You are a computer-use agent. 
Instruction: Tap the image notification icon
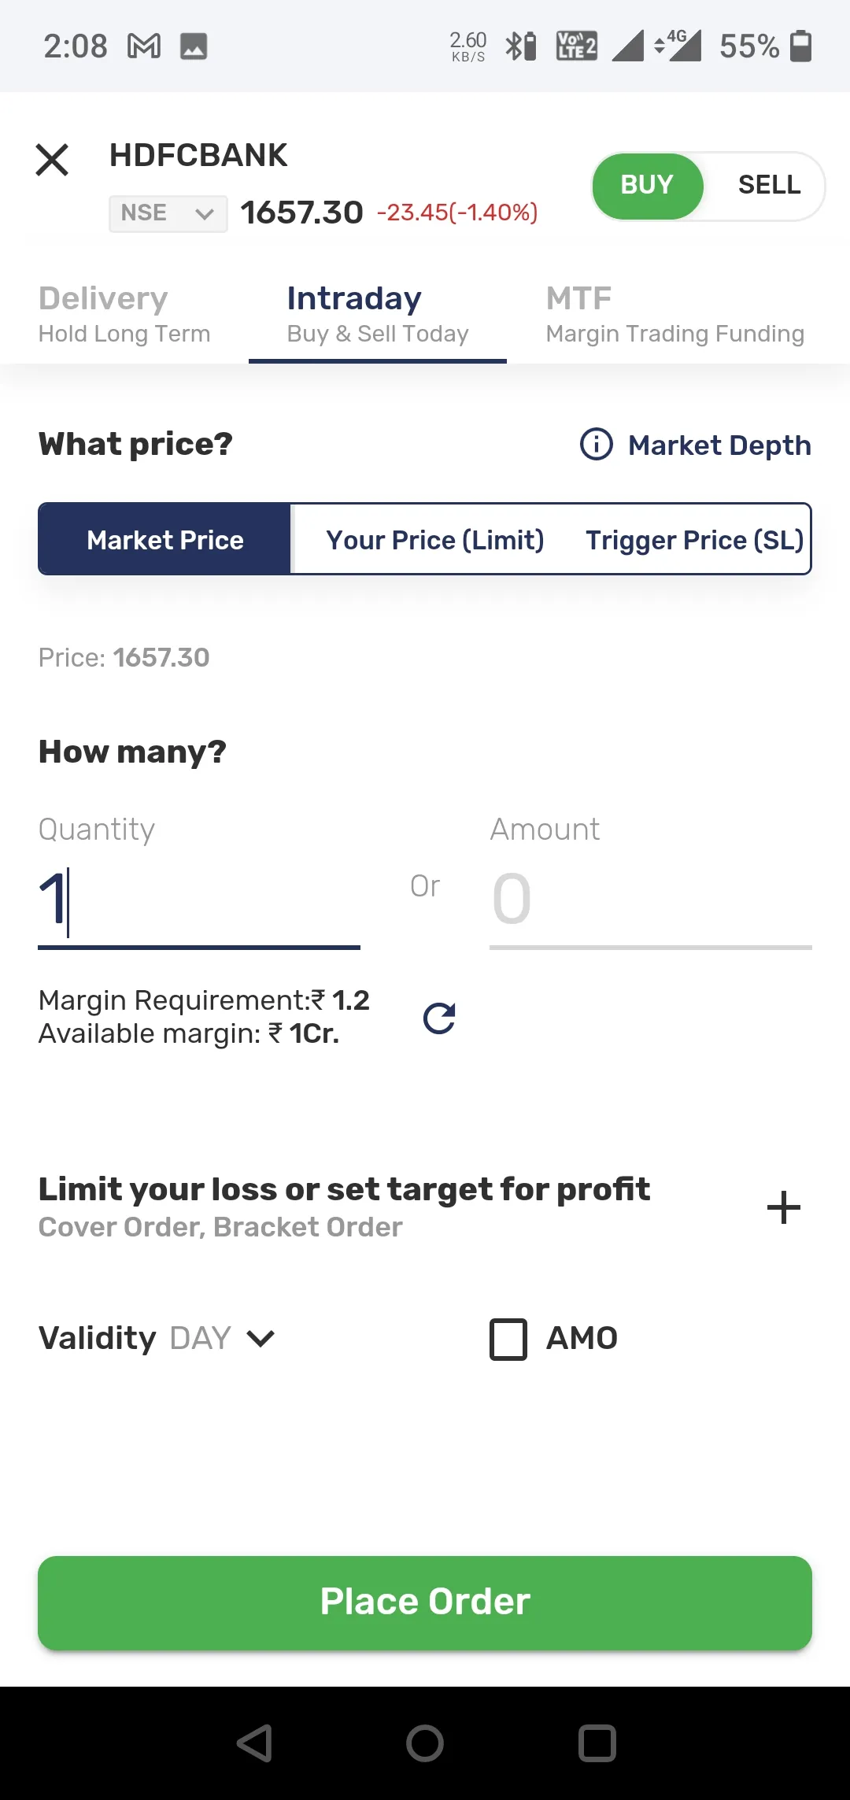194,46
